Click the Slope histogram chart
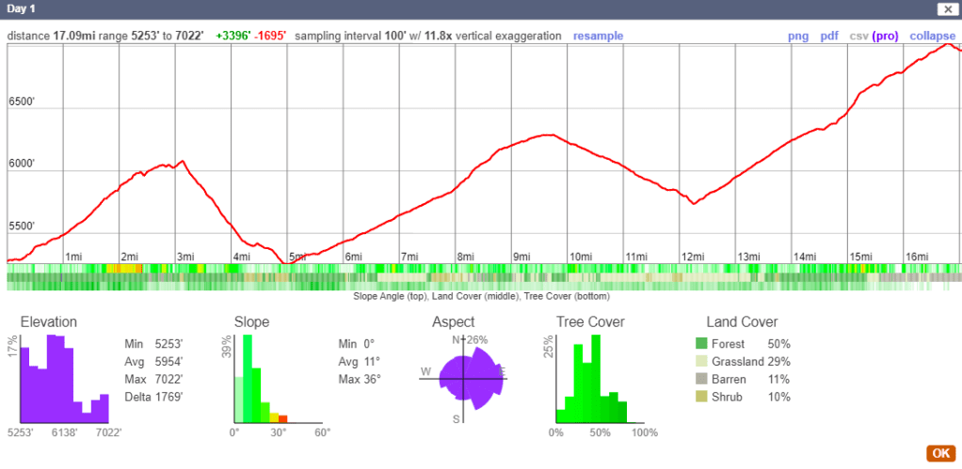The width and height of the screenshot is (962, 469). pyautogui.click(x=261, y=381)
